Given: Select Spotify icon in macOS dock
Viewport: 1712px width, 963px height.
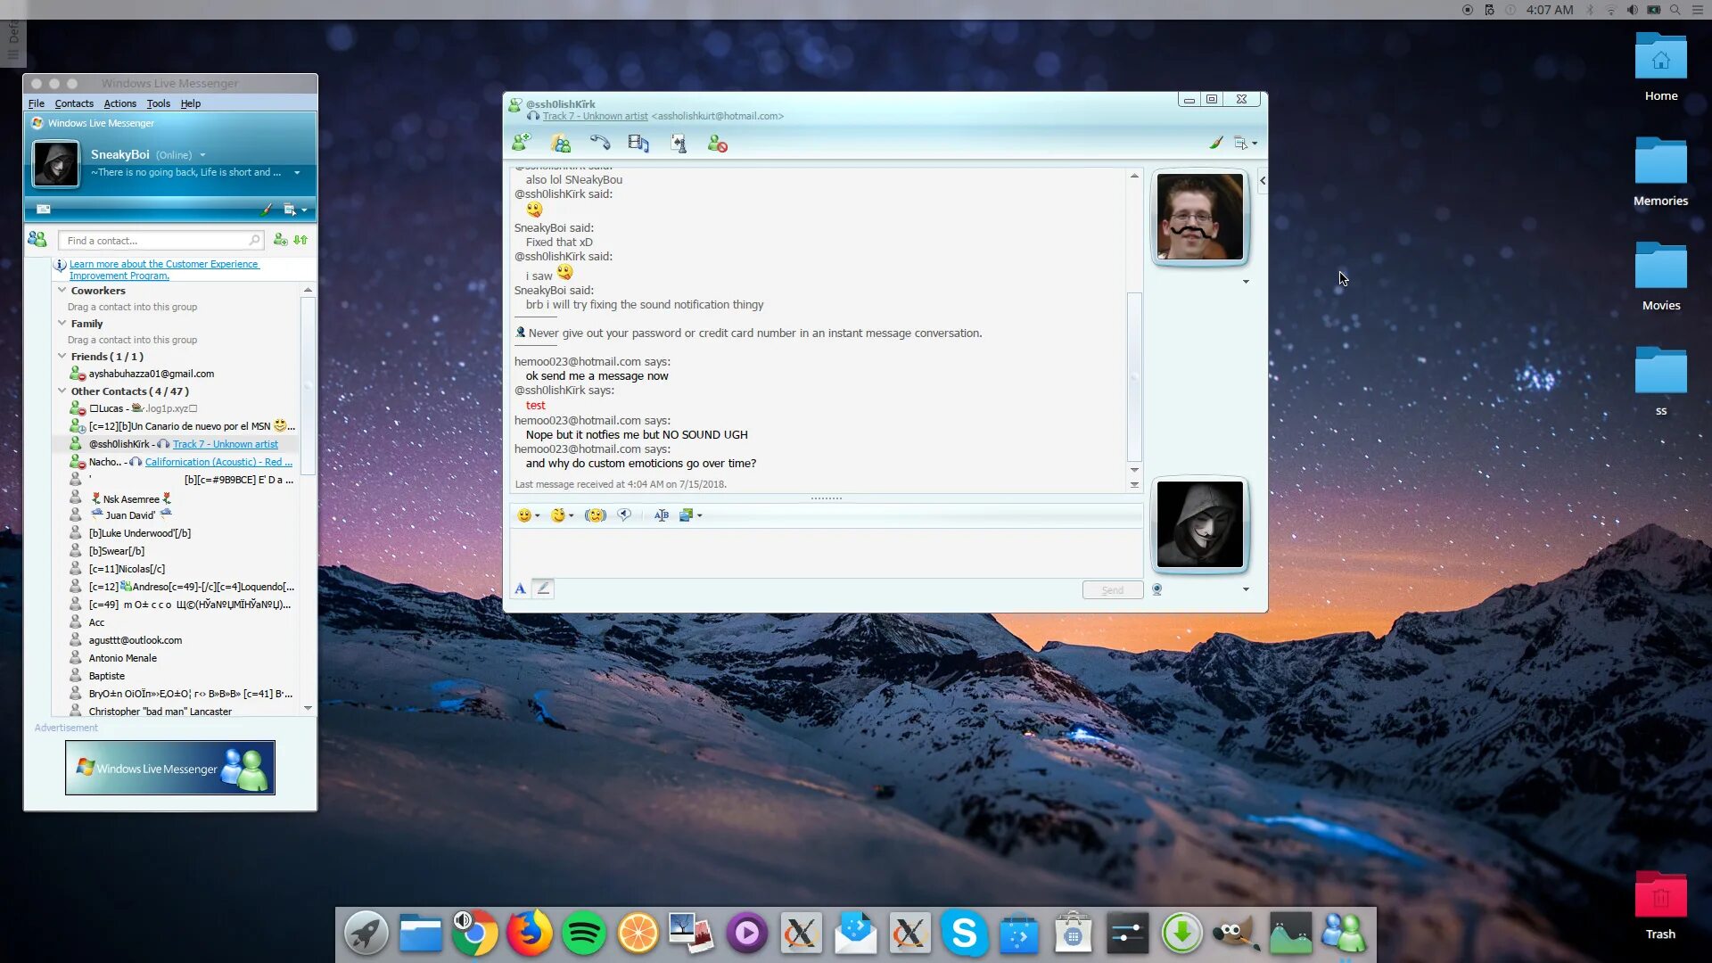Looking at the screenshot, I should click(584, 934).
